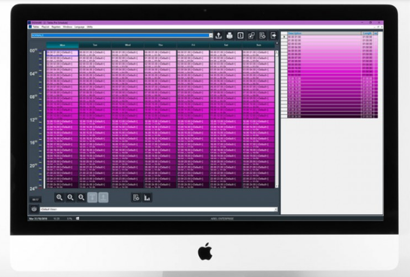This screenshot has width=410, height=277.
Task: Open the dropdown arrow beside NORMAL2 field
Action: pyautogui.click(x=211, y=35)
